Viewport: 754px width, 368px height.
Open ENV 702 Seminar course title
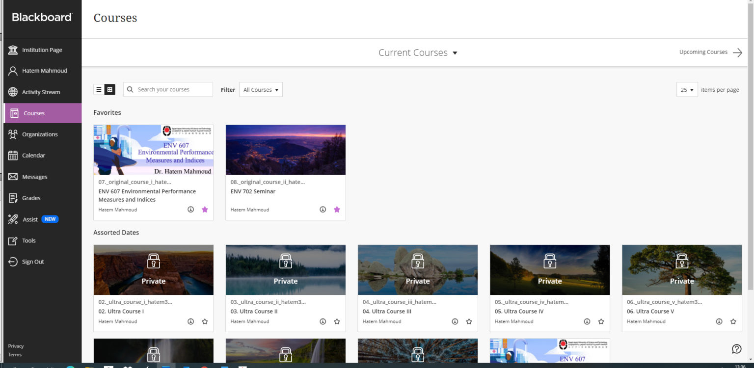[x=253, y=191]
